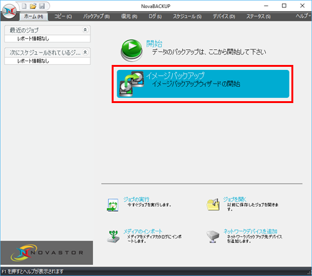Collapse the 最近のジョブ panel
The width and height of the screenshot is (312, 276).
[85, 30]
